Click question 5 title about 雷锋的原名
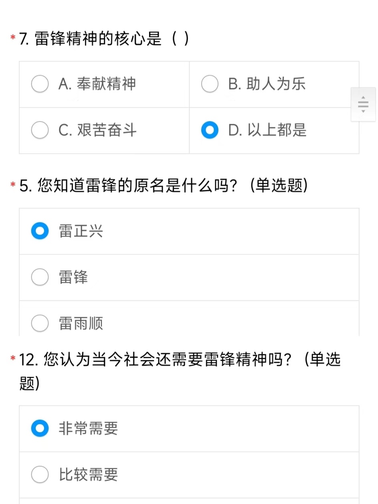The width and height of the screenshot is (378, 504). (164, 186)
